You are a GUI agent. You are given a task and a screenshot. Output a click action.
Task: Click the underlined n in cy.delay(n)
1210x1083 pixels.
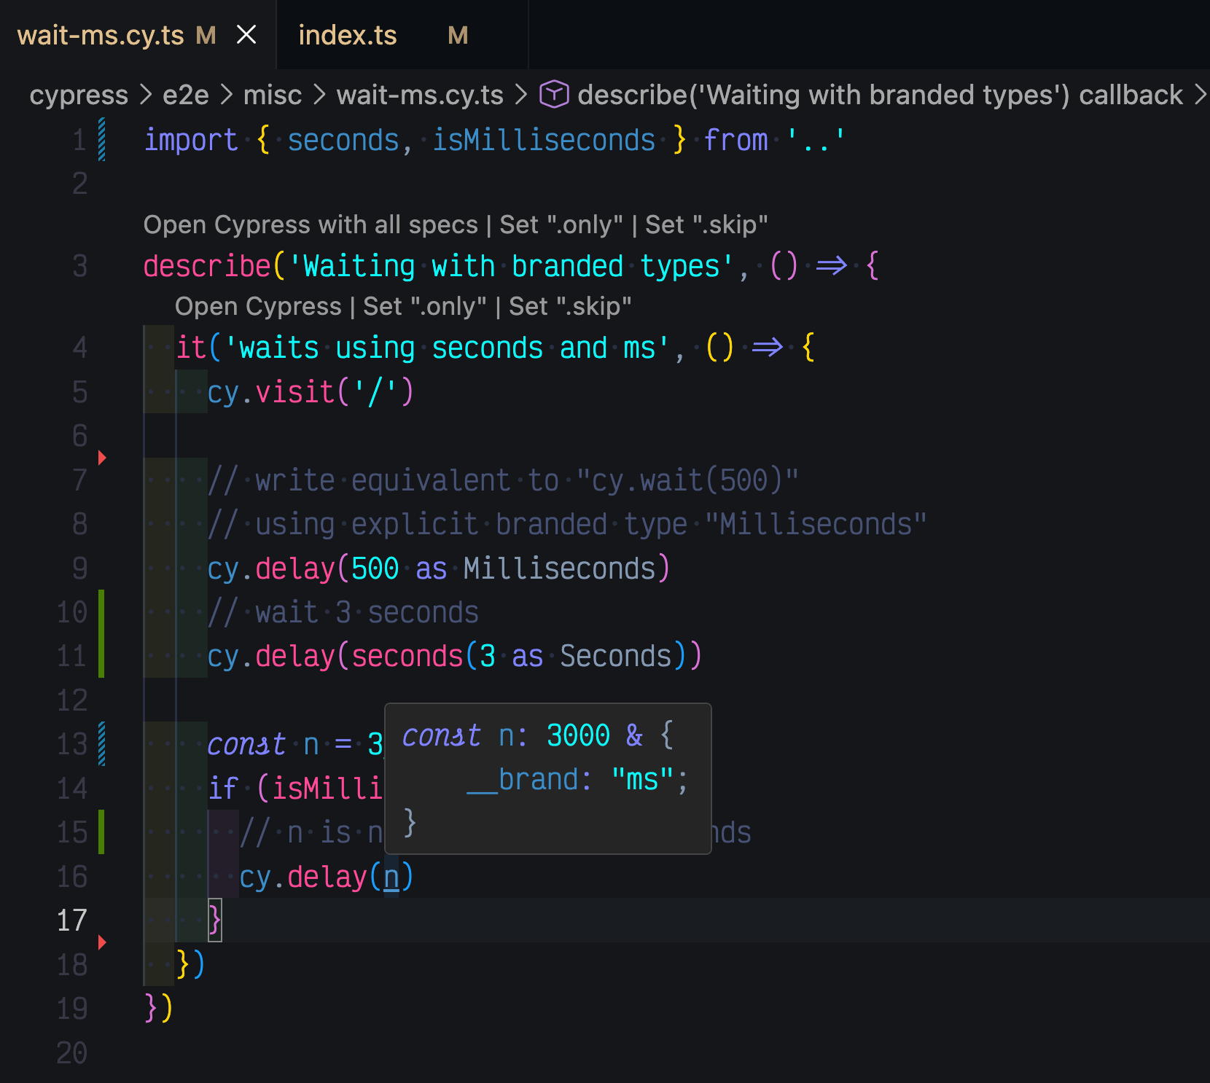(x=391, y=877)
